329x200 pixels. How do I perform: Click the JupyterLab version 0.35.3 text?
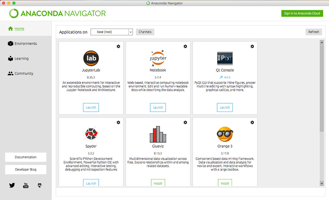(x=91, y=77)
